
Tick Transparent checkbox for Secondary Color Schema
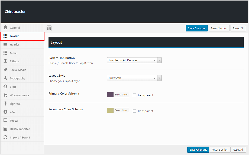(134, 111)
